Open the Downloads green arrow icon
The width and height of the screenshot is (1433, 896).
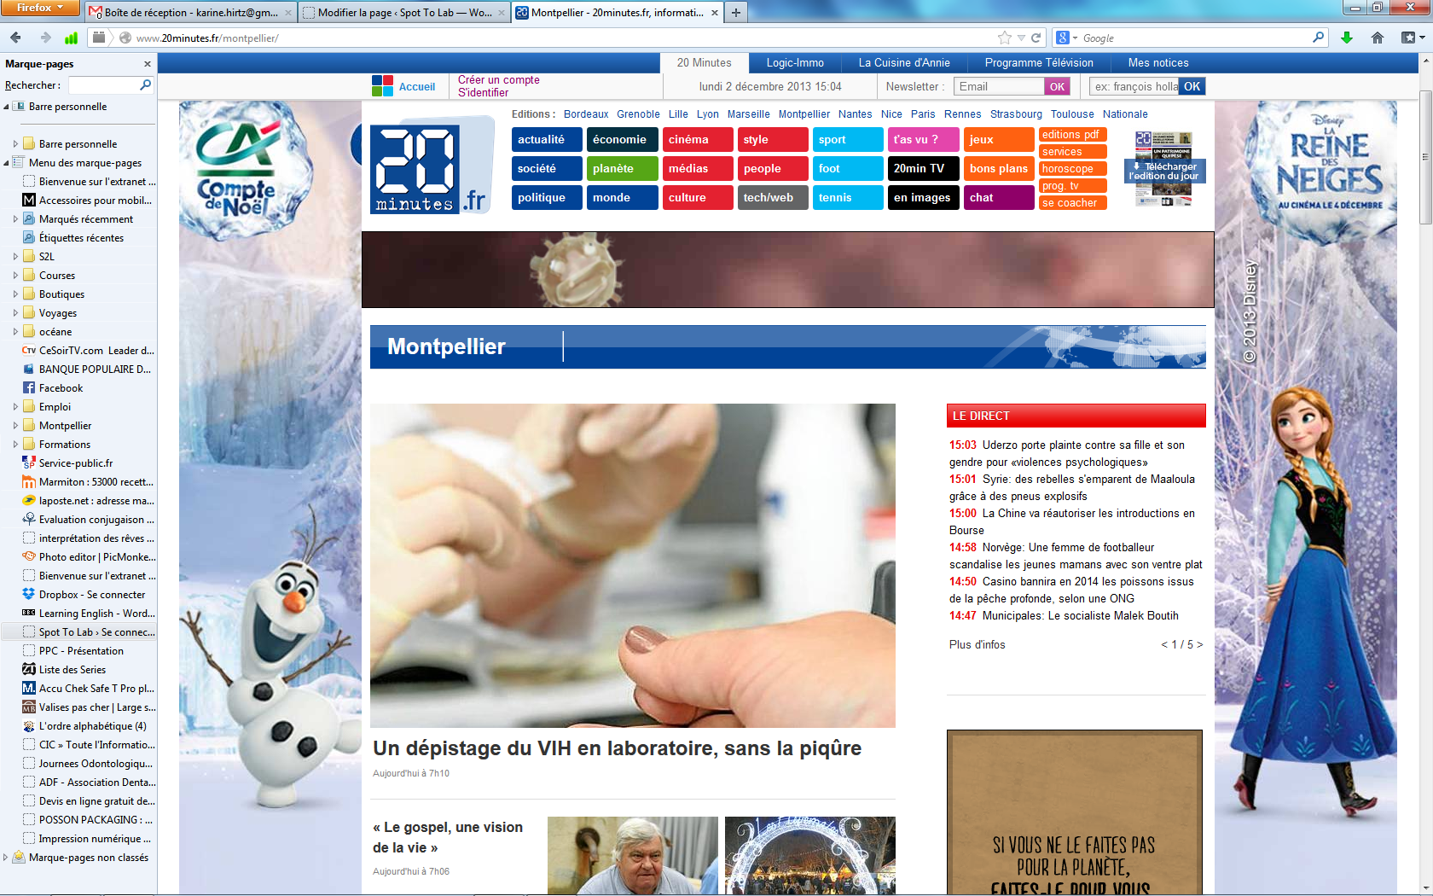(x=1347, y=38)
